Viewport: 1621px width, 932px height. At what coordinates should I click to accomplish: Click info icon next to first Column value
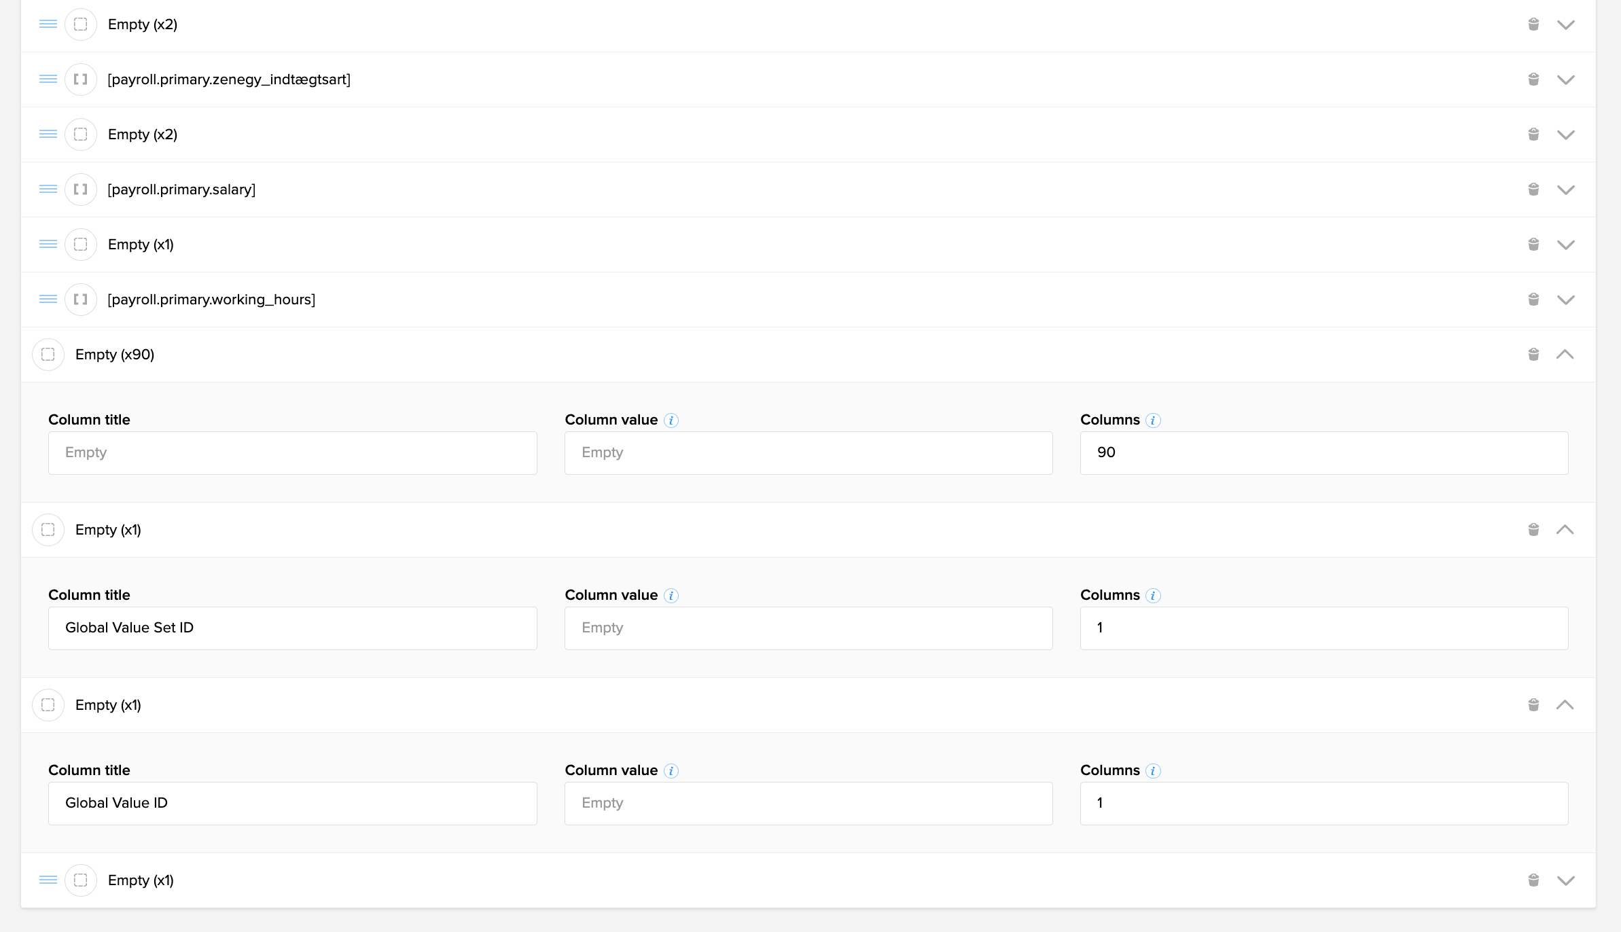pos(671,420)
